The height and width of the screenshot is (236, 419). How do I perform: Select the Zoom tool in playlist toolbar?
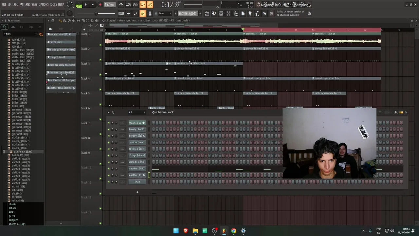pos(92,21)
